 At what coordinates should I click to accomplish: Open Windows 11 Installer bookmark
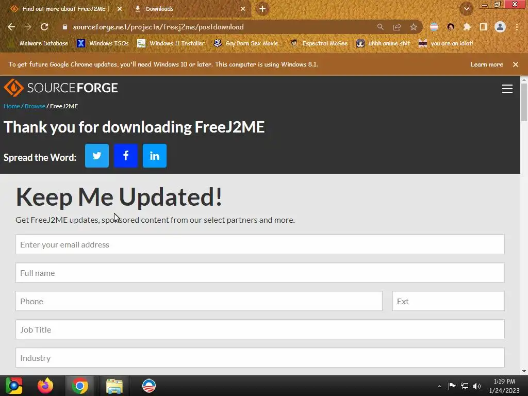pos(171,43)
